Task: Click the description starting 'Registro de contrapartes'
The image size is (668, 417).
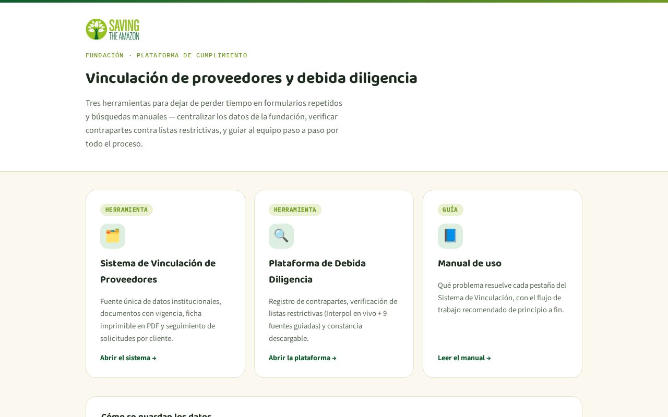Action: tap(333, 320)
